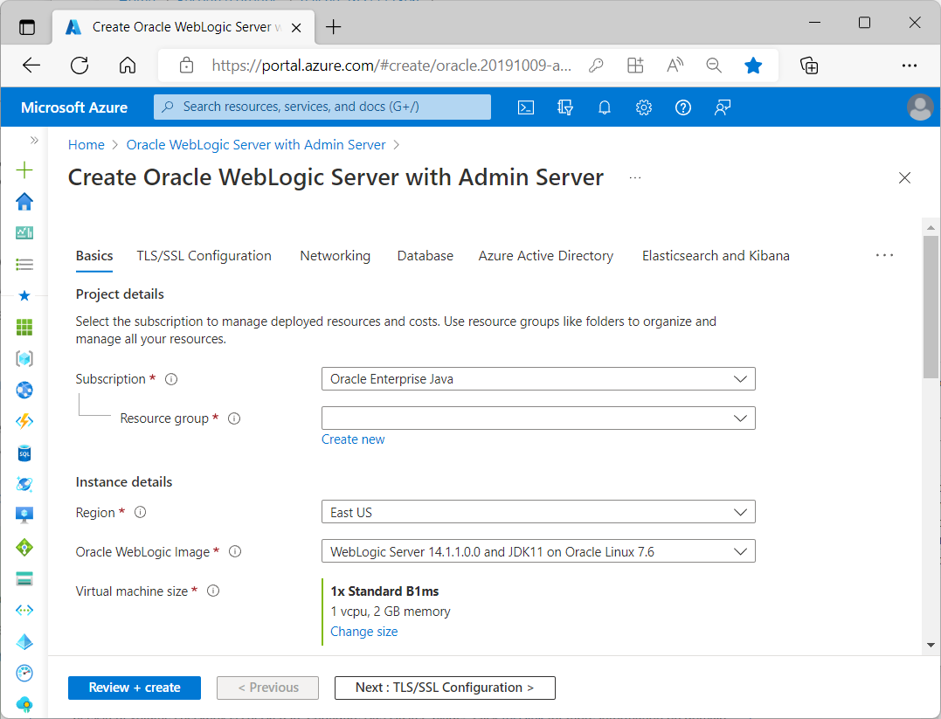
Task: Click the Read aloud icon in address bar
Action: point(675,65)
